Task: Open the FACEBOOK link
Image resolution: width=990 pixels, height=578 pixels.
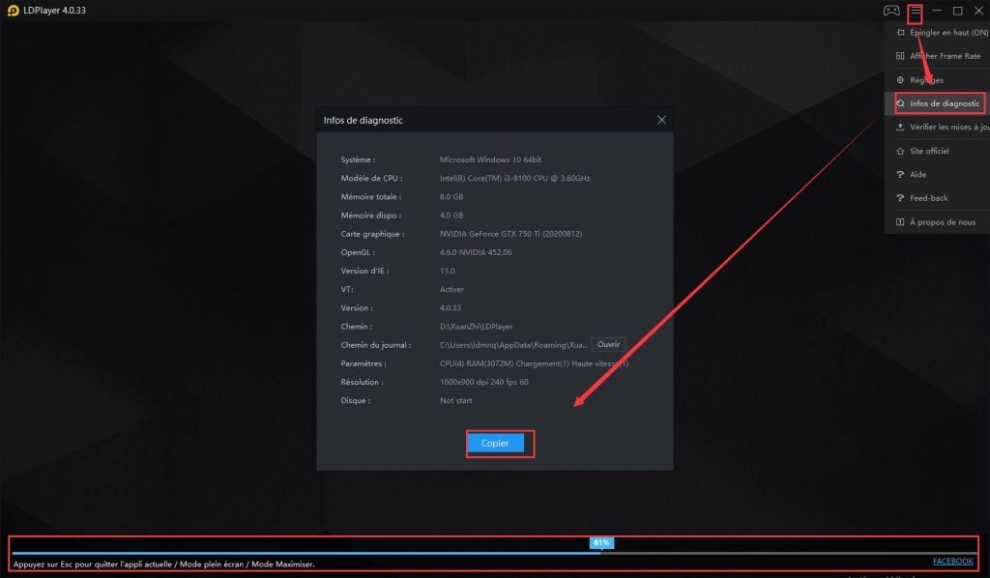Action: (x=952, y=562)
